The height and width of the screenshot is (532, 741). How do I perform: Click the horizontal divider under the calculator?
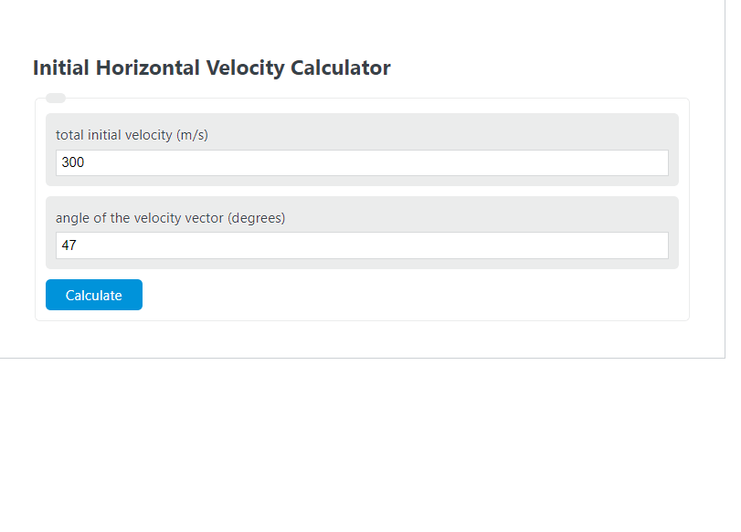(x=365, y=360)
